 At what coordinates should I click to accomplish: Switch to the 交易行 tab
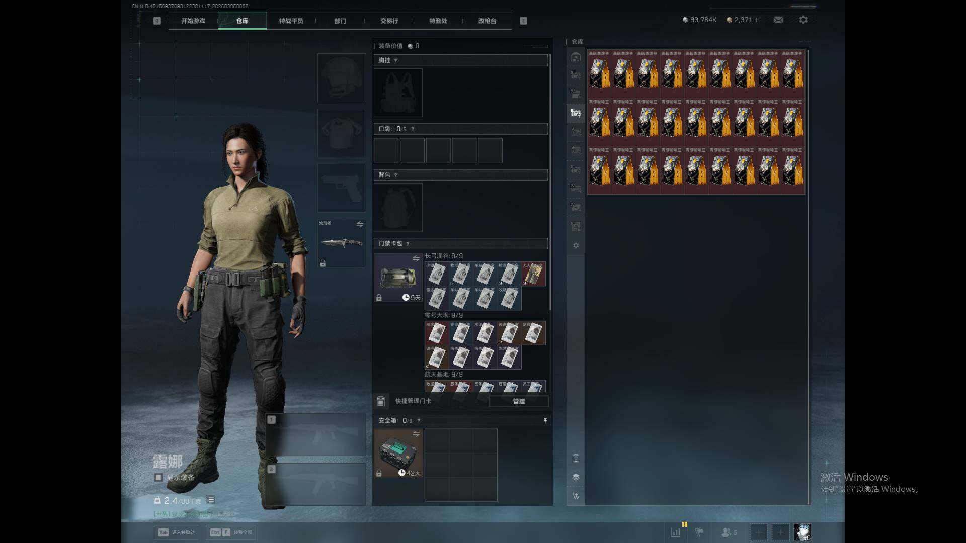pyautogui.click(x=389, y=21)
